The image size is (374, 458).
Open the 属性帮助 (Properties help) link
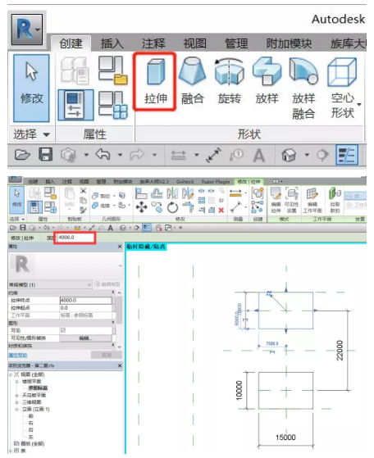[x=18, y=355]
